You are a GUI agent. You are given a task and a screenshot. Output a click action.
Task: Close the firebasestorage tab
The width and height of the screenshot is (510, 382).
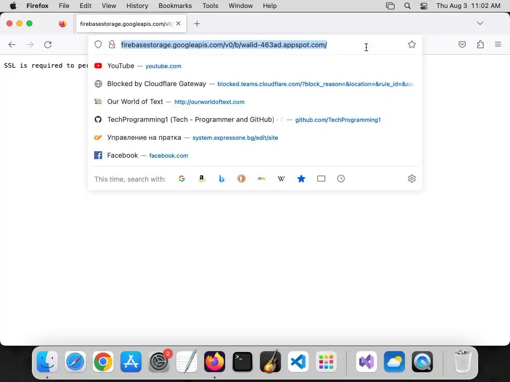point(178,23)
